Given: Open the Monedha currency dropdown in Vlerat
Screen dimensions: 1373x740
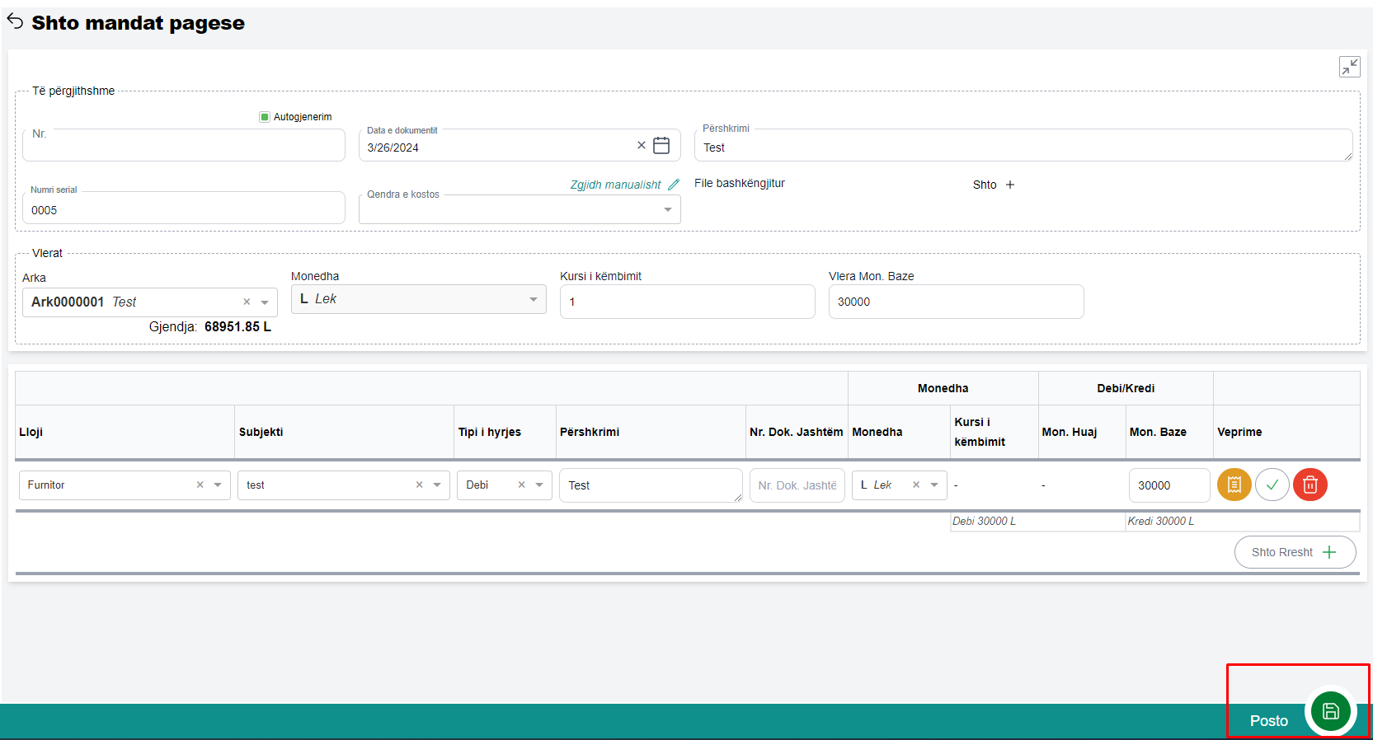Looking at the screenshot, I should 534,299.
